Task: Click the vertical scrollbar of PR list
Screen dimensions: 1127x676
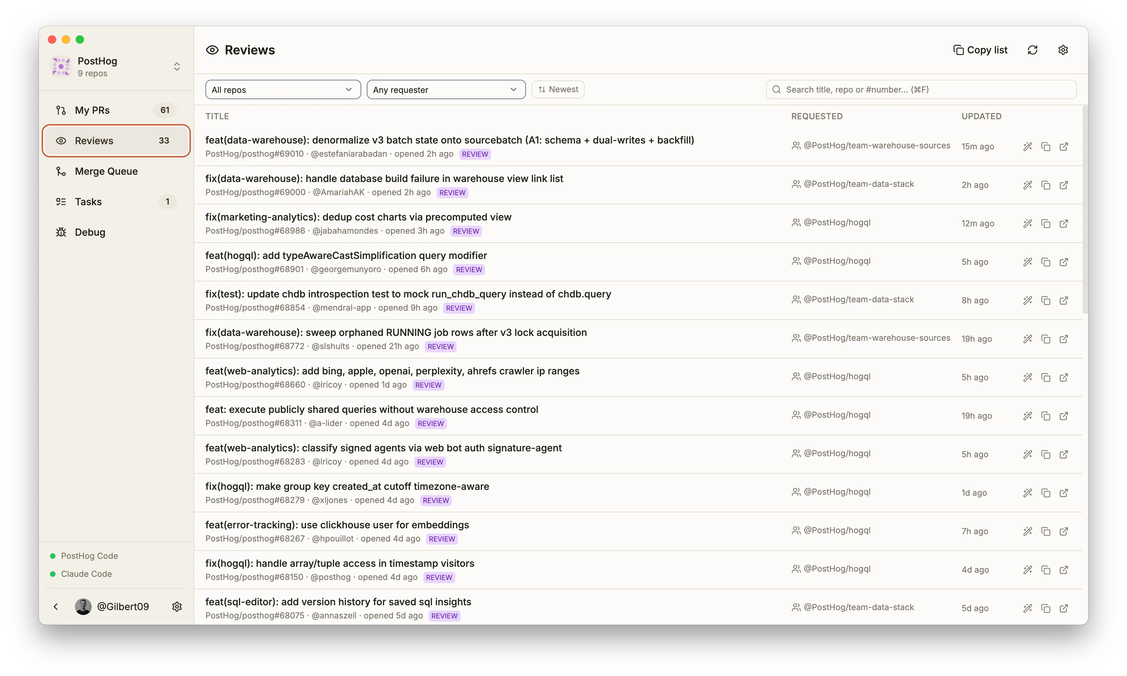Action: (1085, 209)
